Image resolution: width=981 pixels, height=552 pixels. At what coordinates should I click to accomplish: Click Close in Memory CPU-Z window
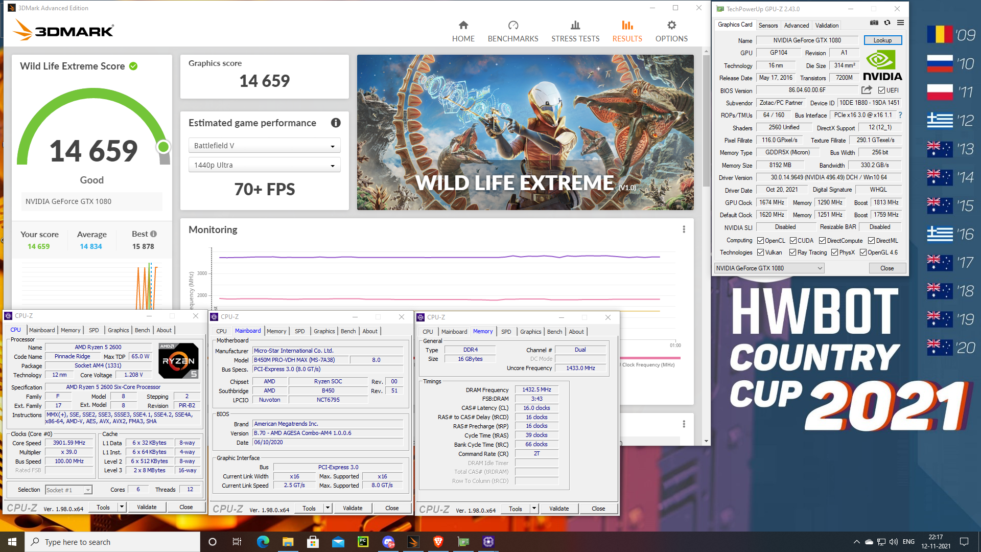(x=598, y=509)
